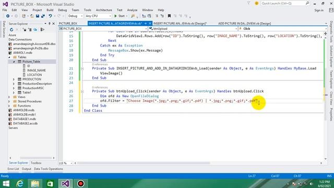Screen dimensions: 334x188
Task: Expand the ProductionMISC table node
Action: (x=14, y=88)
